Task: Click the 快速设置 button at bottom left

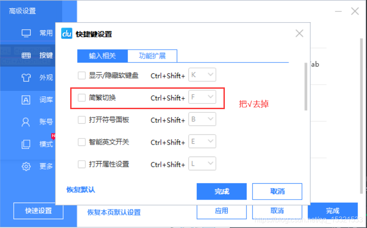Action: (x=38, y=211)
